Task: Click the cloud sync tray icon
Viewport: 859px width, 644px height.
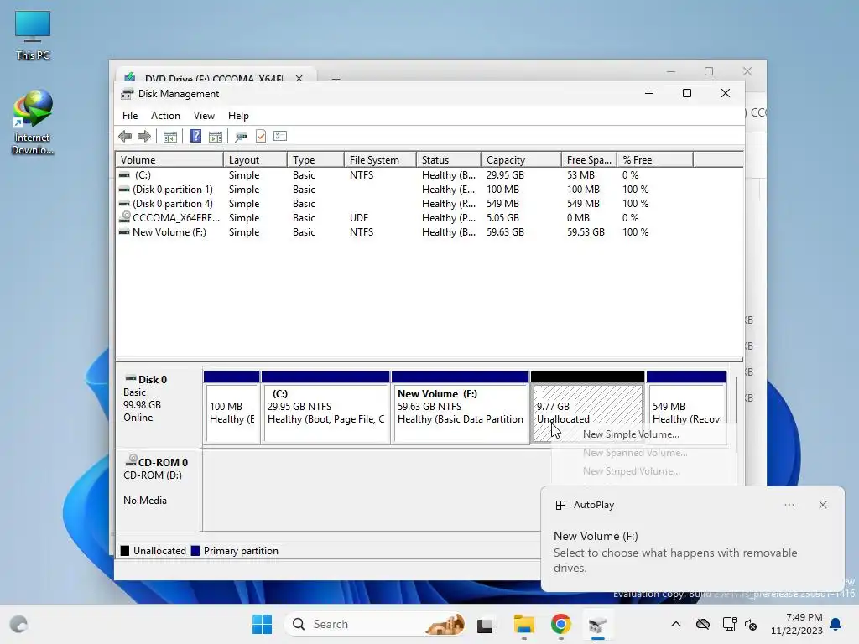Action: click(703, 624)
